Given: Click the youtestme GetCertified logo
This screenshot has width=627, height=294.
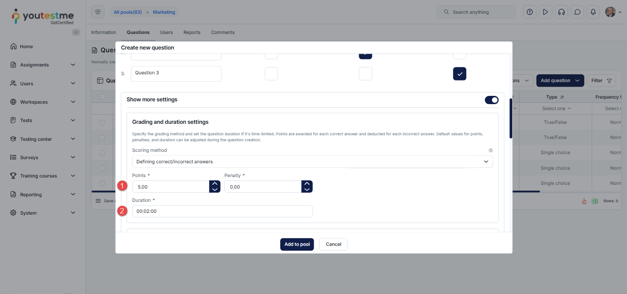Looking at the screenshot, I should tap(42, 17).
